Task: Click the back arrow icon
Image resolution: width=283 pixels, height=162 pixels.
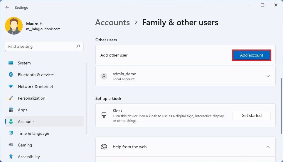Action: click(7, 7)
